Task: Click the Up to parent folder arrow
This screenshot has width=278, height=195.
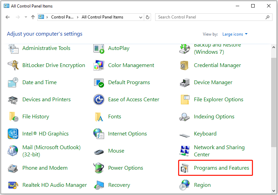Action: click(x=33, y=17)
